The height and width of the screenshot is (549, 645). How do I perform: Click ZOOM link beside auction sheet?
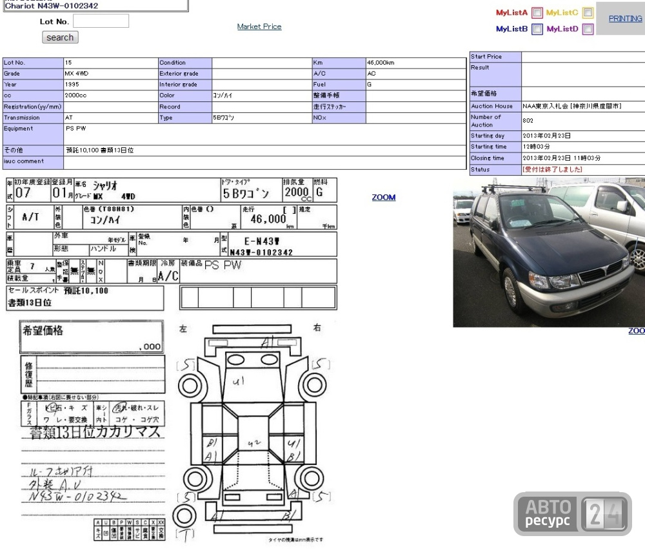tap(383, 197)
